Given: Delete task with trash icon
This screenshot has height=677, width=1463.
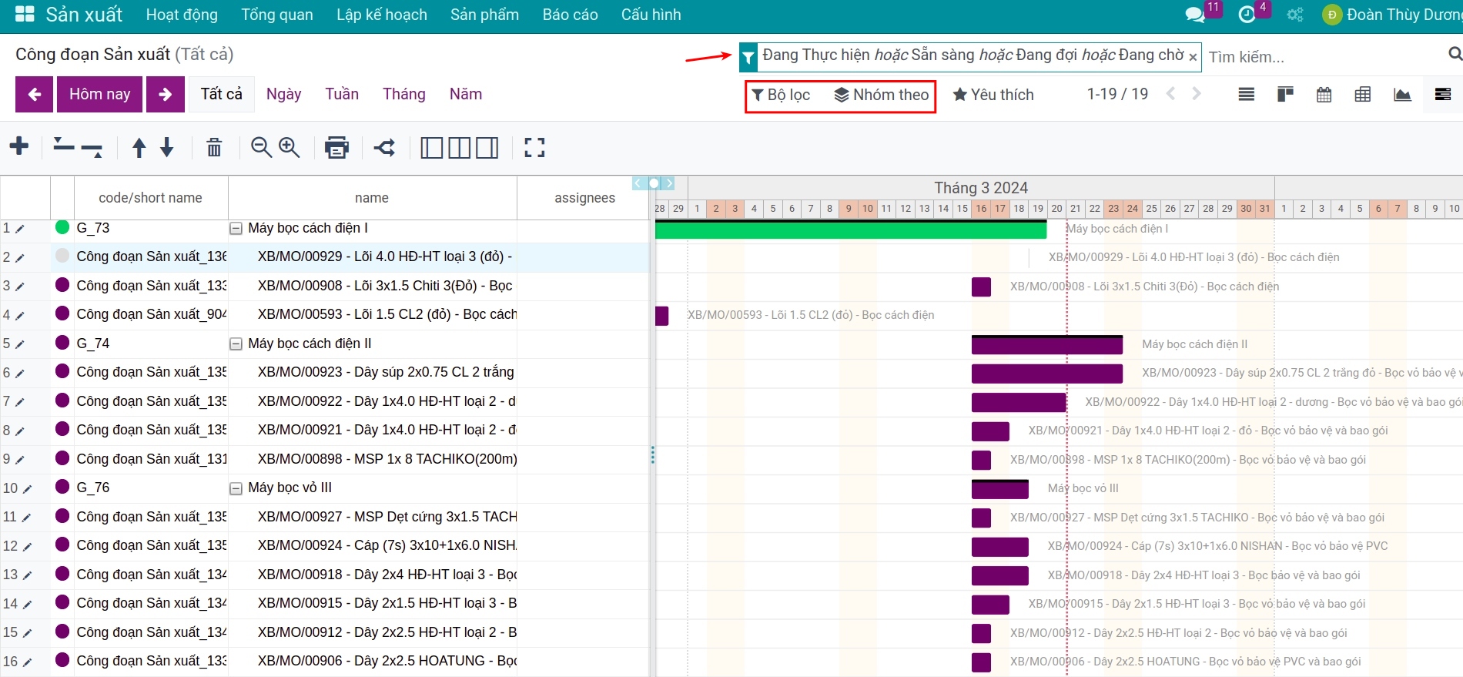Looking at the screenshot, I should click(214, 147).
